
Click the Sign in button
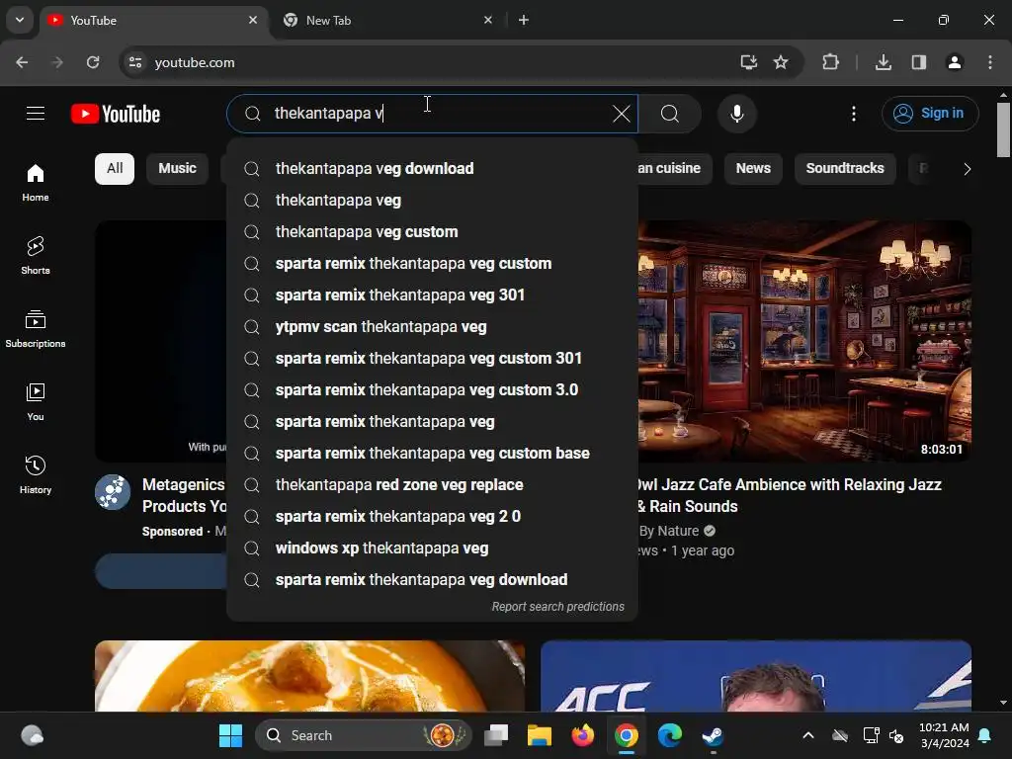pos(930,114)
